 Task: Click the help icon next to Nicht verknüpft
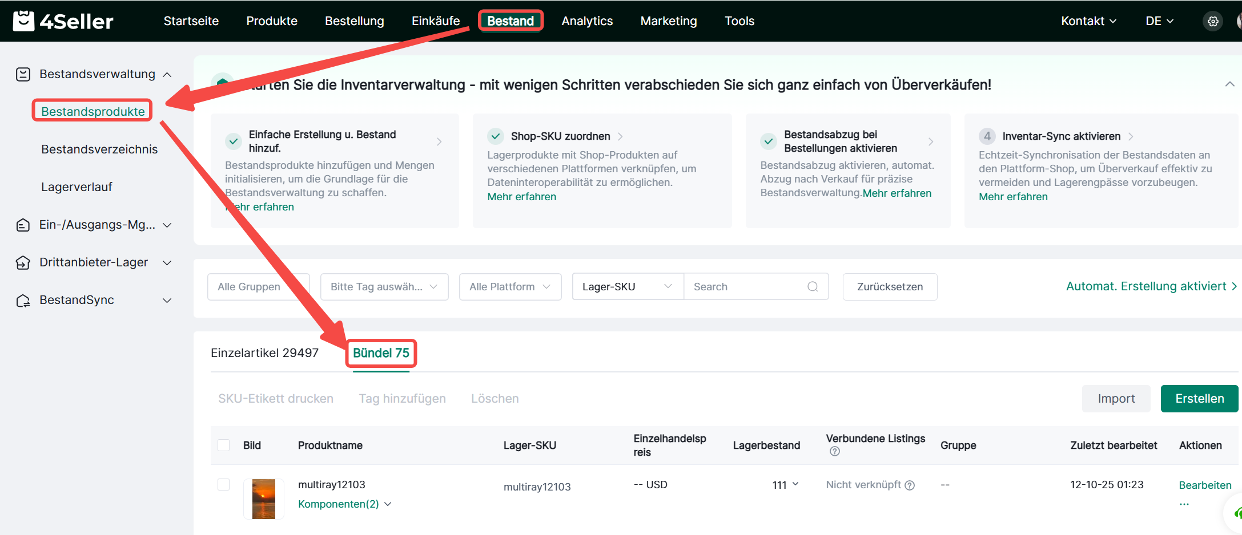coord(910,485)
